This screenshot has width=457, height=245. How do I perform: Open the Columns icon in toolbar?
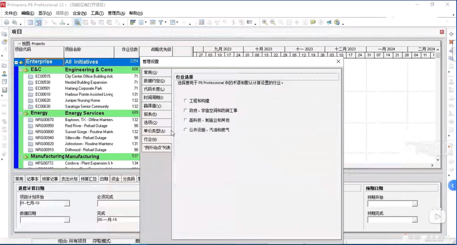click(x=141, y=22)
